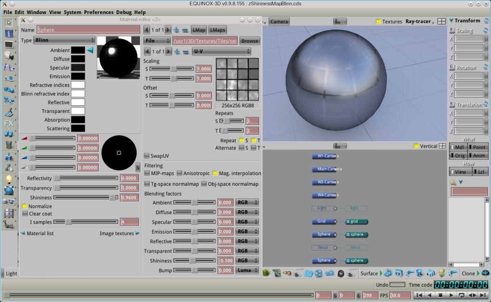Click the head model icon in bottom toolbar
491x302 pixels.
[x=442, y=273]
